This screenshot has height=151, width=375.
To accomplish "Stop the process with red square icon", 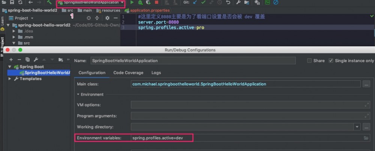I will [156, 2].
